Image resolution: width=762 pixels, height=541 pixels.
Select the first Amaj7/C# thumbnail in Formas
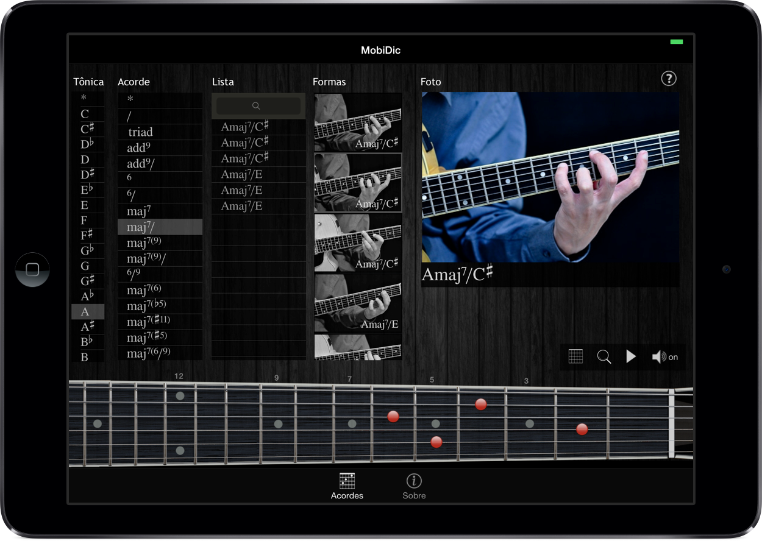point(358,122)
